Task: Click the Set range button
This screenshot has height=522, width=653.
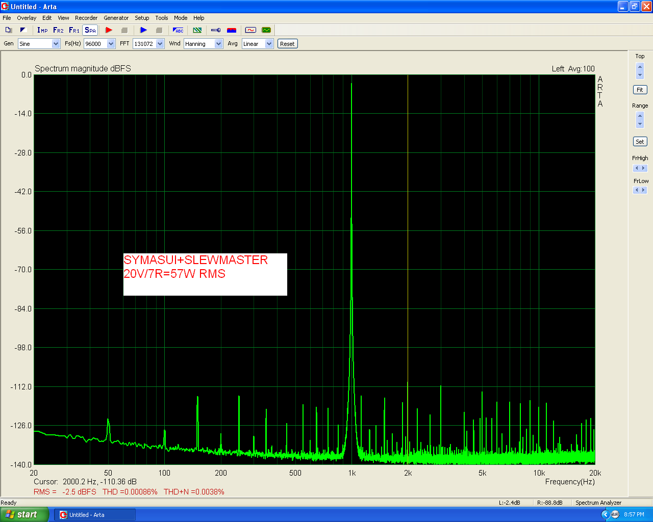Action: [x=640, y=142]
